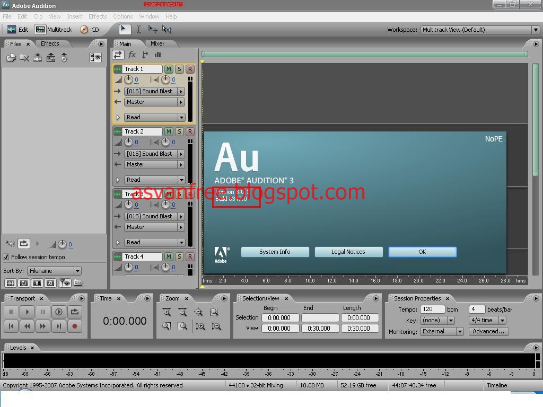Click the Sends icon in Main panel
543x407 pixels.
point(145,55)
